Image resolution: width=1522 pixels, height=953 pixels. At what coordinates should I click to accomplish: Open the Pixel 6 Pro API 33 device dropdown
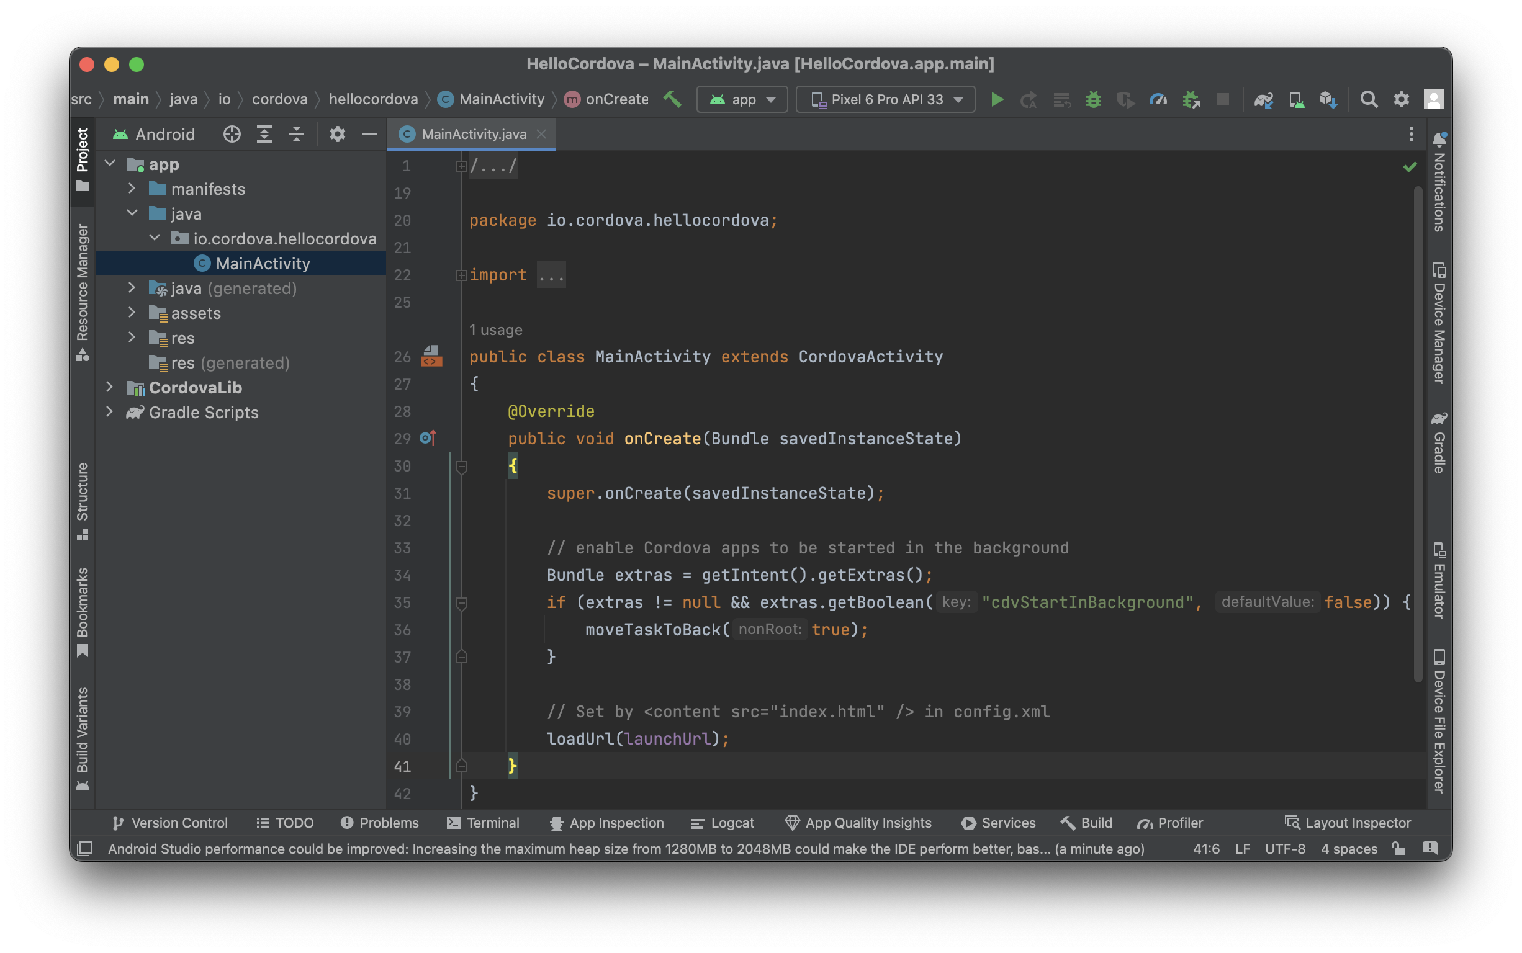pos(885,100)
